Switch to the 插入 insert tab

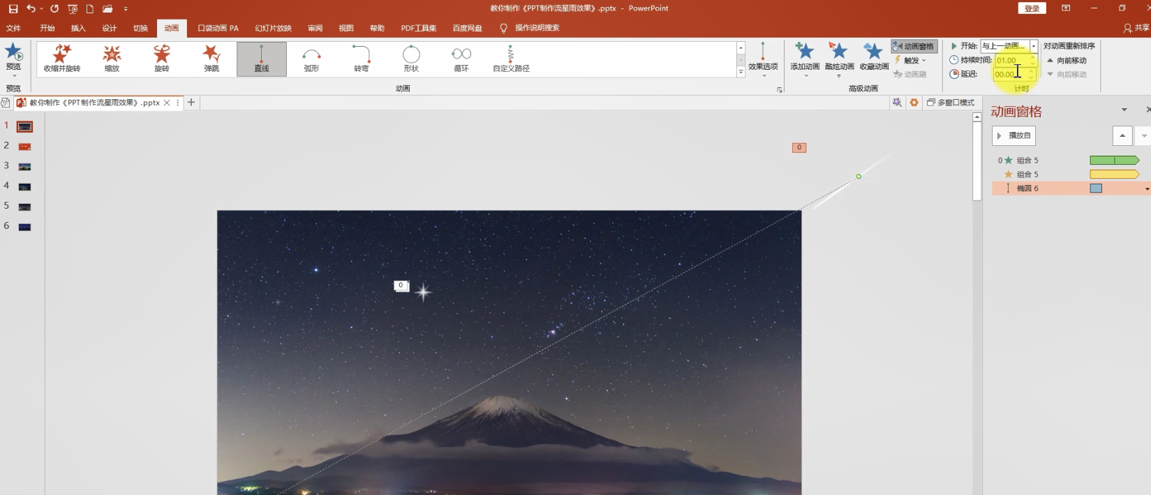point(78,29)
